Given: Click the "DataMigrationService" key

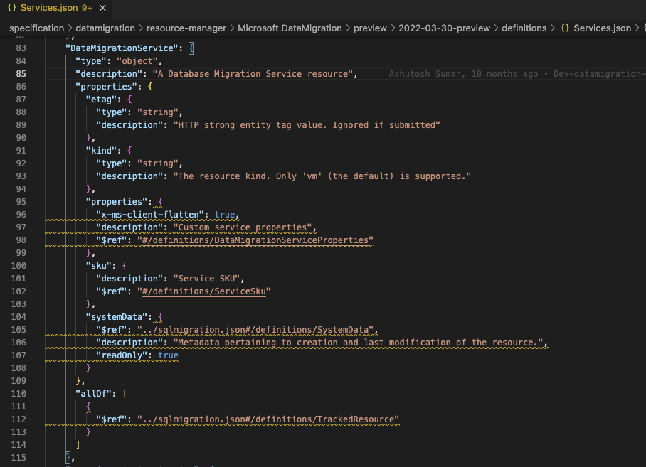Looking at the screenshot, I should click(x=122, y=48).
